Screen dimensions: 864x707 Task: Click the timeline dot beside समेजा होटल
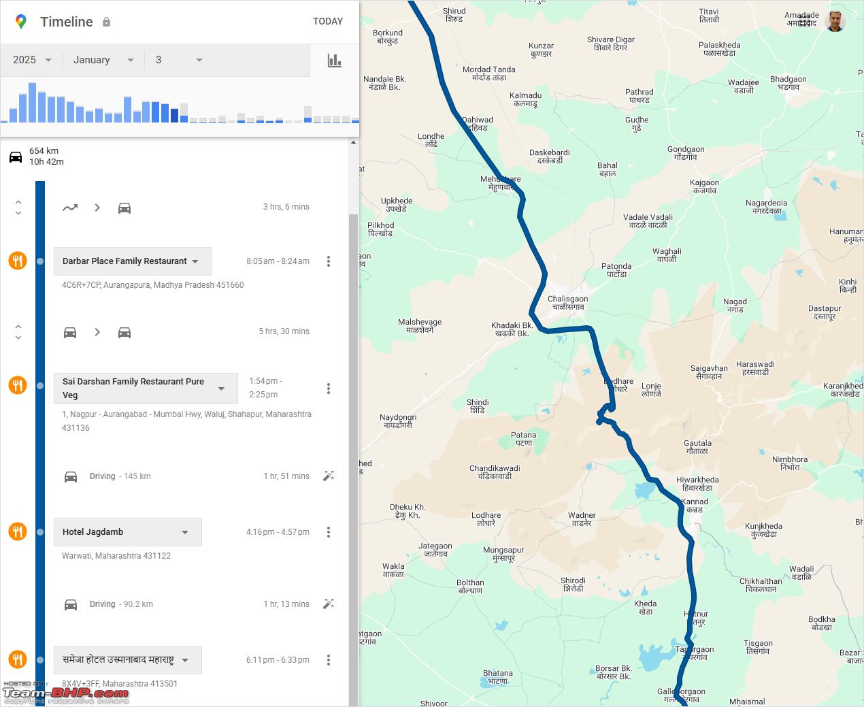point(40,660)
